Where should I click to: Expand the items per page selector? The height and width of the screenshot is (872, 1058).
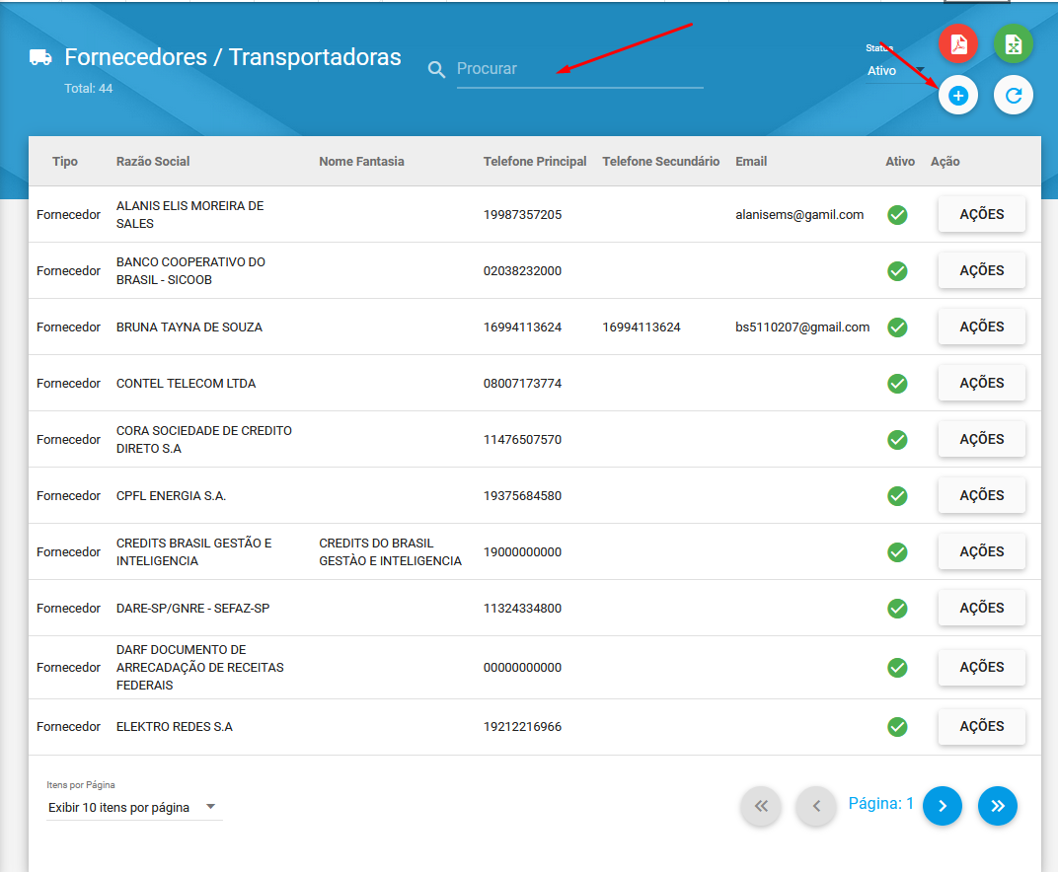pos(133,807)
